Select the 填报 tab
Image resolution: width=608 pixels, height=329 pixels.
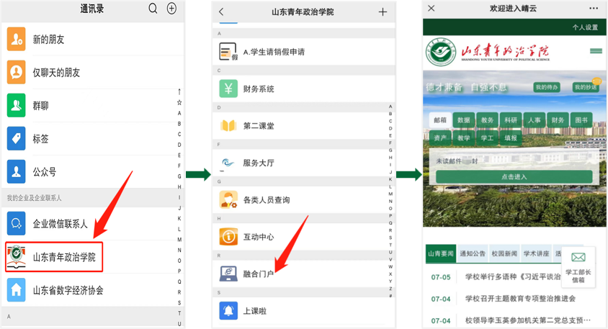coord(511,138)
